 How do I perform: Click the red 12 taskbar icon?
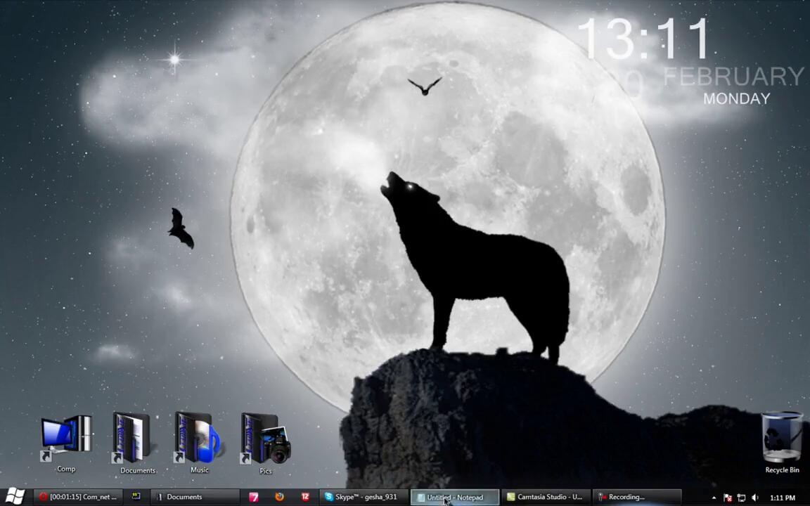(305, 497)
